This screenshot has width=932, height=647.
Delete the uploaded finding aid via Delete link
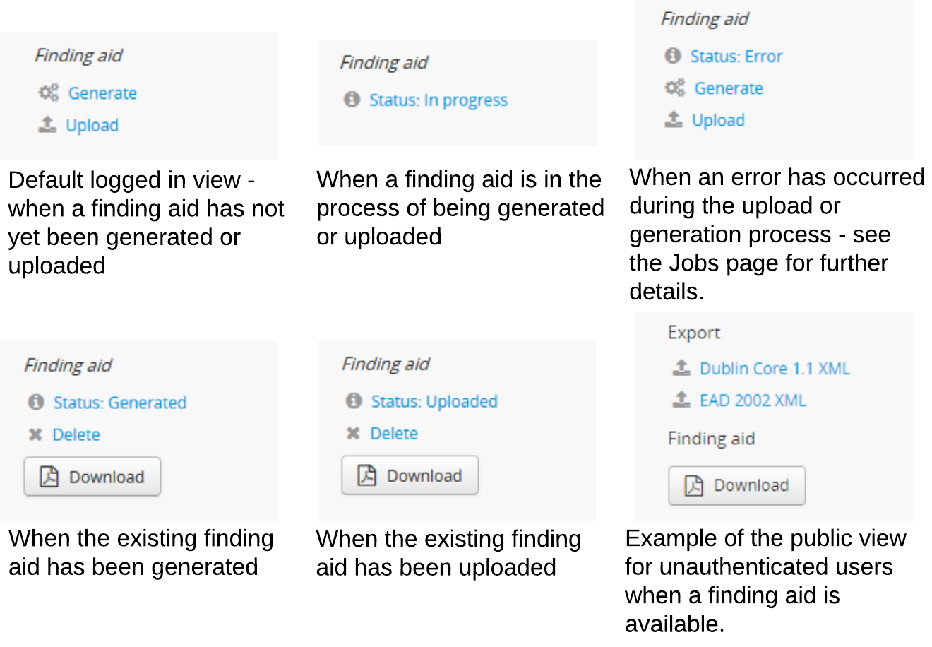(394, 433)
